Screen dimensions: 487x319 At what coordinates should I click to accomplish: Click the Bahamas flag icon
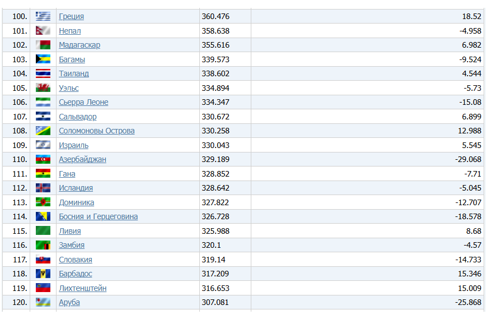coord(43,59)
